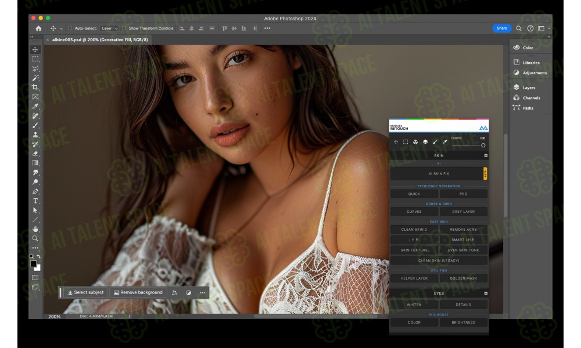Image resolution: width=581 pixels, height=348 pixels.
Task: Click the REMOVE ACNE button
Action: click(463, 229)
